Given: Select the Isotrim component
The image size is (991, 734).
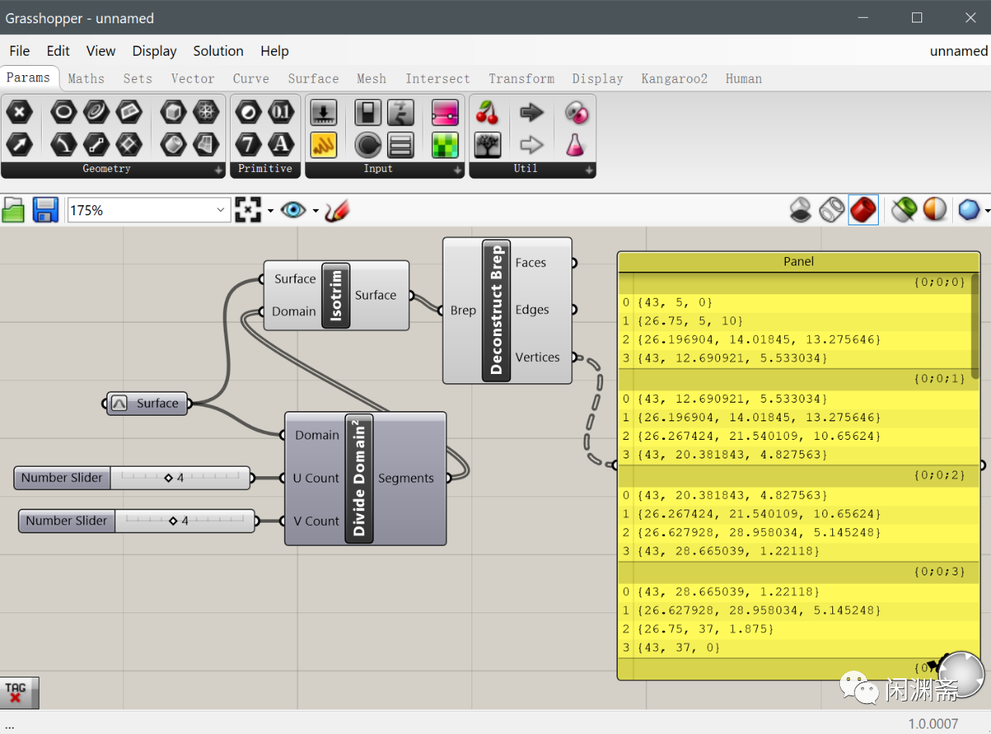Looking at the screenshot, I should coord(336,296).
